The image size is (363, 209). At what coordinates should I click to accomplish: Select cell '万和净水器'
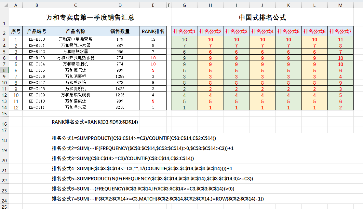(75, 107)
